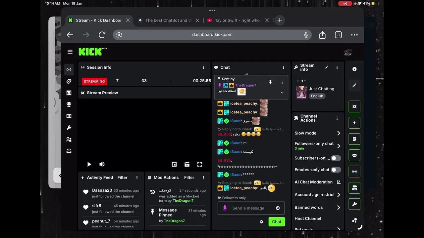Open the hamburger sidebar menu
The image size is (424, 238).
[x=70, y=52]
